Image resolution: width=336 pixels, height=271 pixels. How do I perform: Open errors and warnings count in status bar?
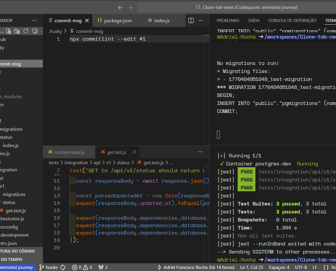[x=82, y=267]
